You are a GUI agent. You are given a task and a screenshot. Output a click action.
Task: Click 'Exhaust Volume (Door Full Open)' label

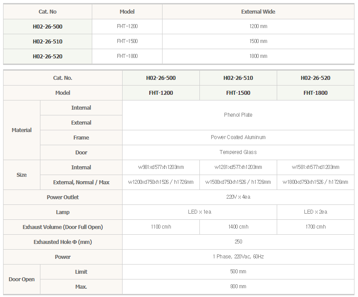[x=63, y=227]
